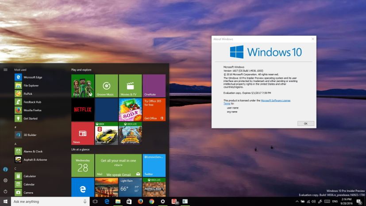Screen dimensions: 366x206
Task: Click the Ask me anything search box
Action: point(50,201)
